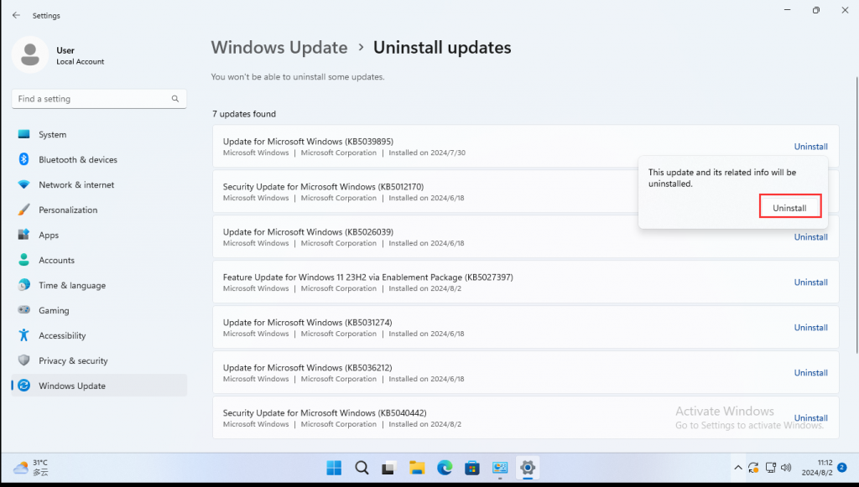Click the Find a setting search box

[x=99, y=99]
